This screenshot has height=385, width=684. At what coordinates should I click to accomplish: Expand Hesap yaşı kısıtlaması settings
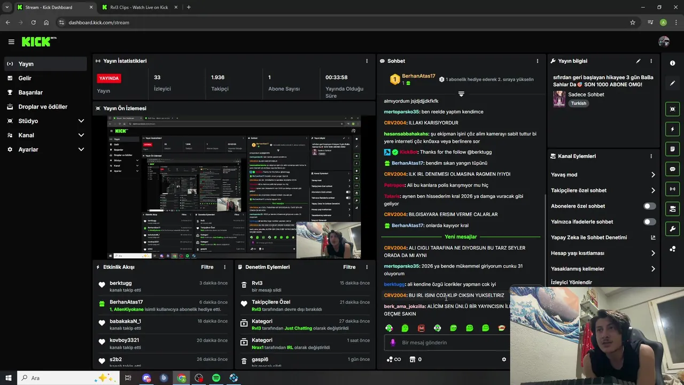tap(653, 253)
